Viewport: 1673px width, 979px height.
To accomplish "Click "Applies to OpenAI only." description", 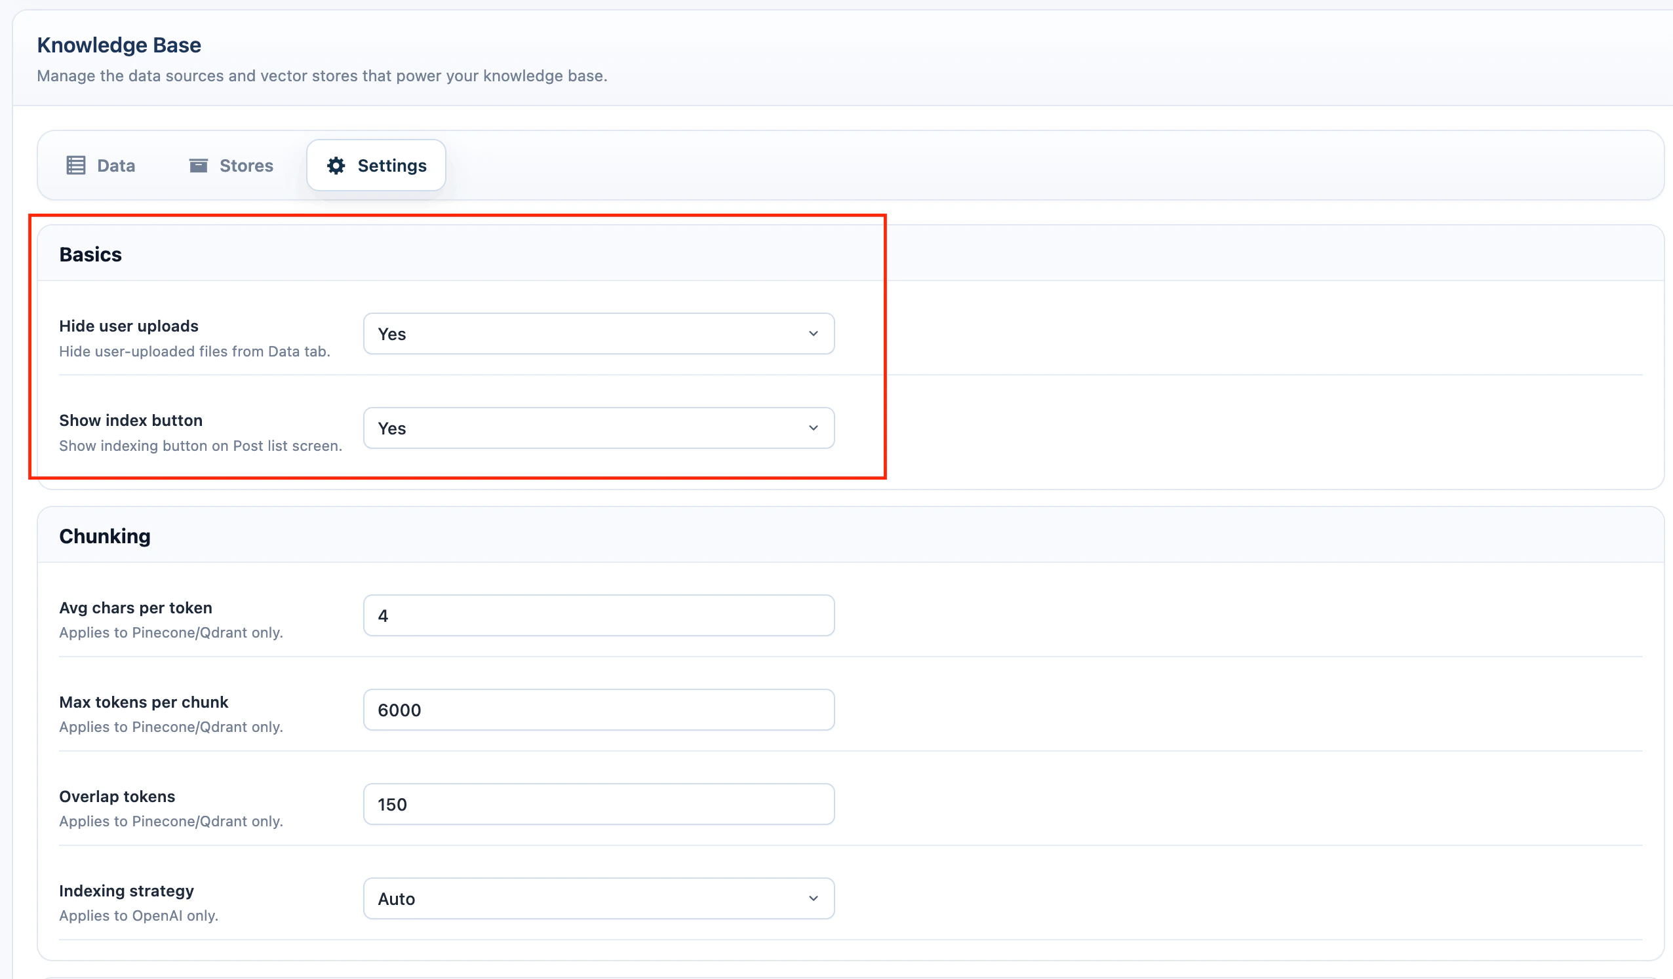I will tap(139, 915).
